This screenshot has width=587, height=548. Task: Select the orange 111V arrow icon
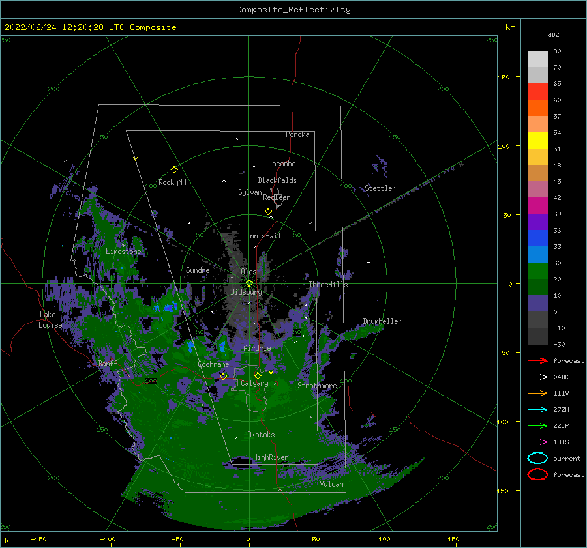click(x=537, y=393)
